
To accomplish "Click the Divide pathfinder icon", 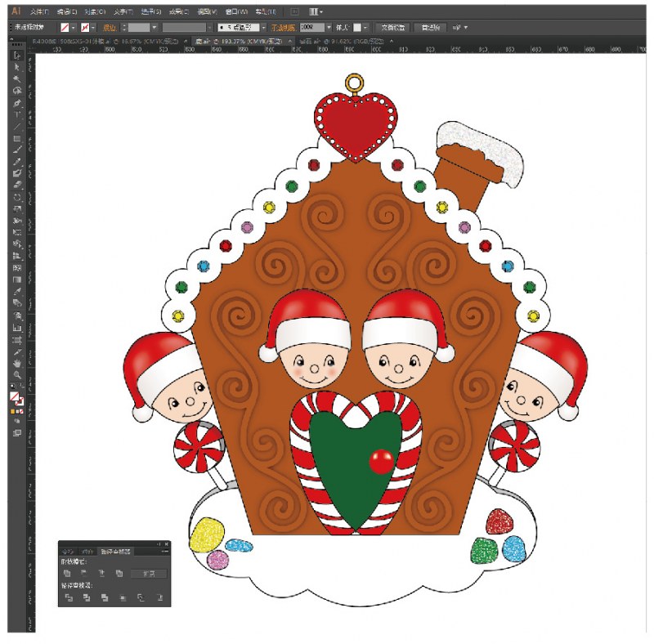I will [69, 598].
